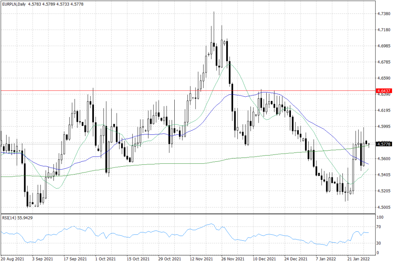The image size is (394, 263).
Task: Select the RSI 70 level label
Action: (379, 227)
